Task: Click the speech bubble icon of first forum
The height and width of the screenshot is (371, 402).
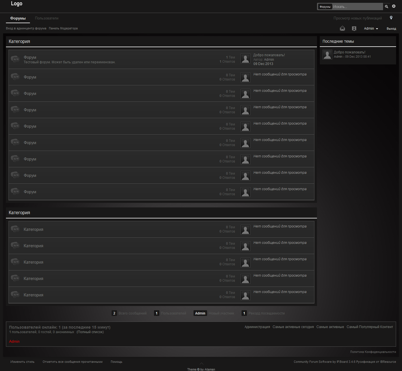Action: pyautogui.click(x=15, y=59)
